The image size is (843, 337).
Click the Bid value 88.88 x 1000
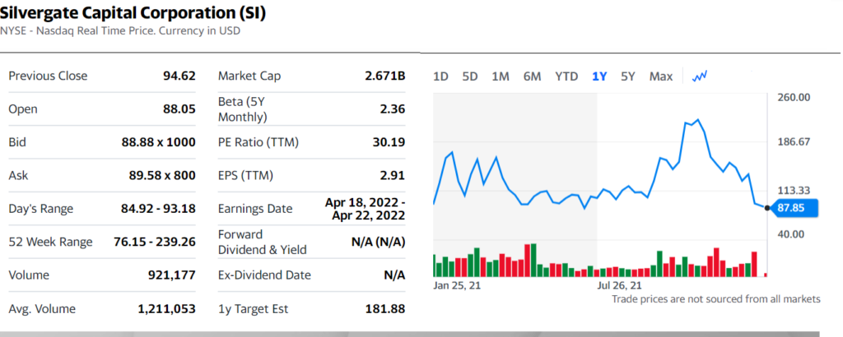(x=159, y=142)
